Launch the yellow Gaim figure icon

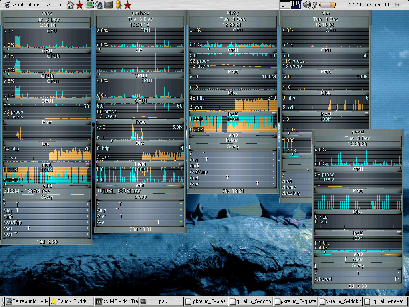tap(118, 5)
